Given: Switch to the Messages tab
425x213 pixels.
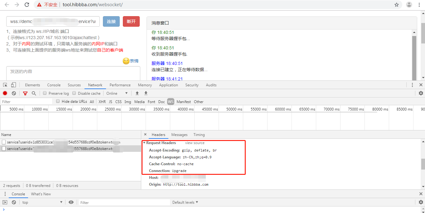Looking at the screenshot, I should [x=179, y=135].
